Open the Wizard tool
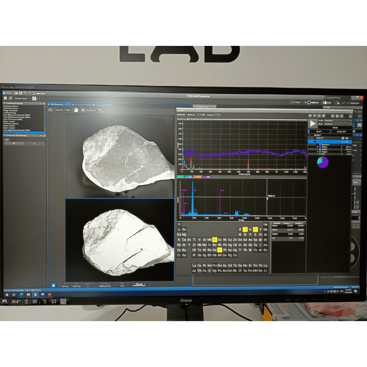Image resolution: width=367 pixels, height=367 pixels. click(296, 102)
